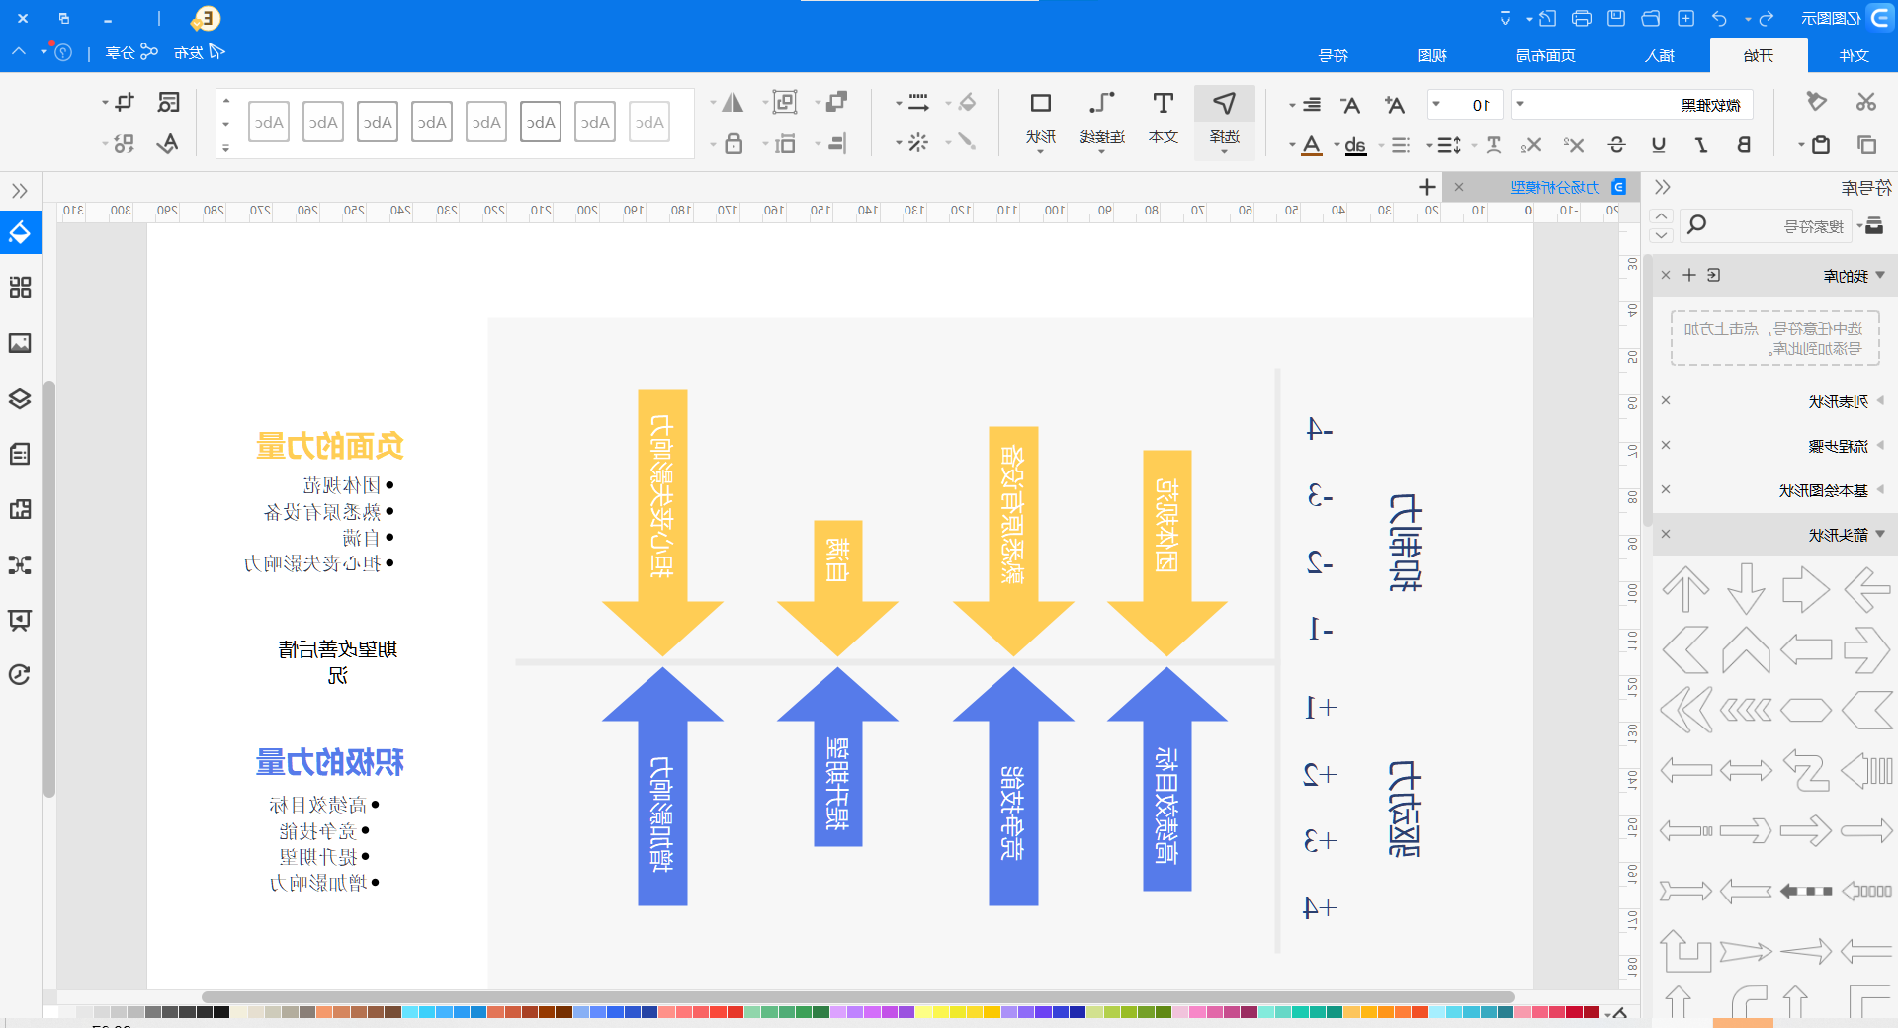Increase the font size with the A+ icon
Screen dimensions: 1898x1028
pos(1394,104)
